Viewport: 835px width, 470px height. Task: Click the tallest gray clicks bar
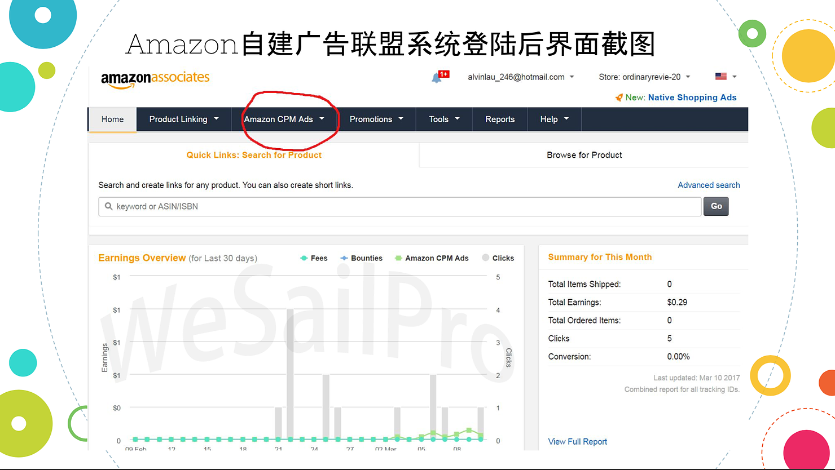point(290,374)
